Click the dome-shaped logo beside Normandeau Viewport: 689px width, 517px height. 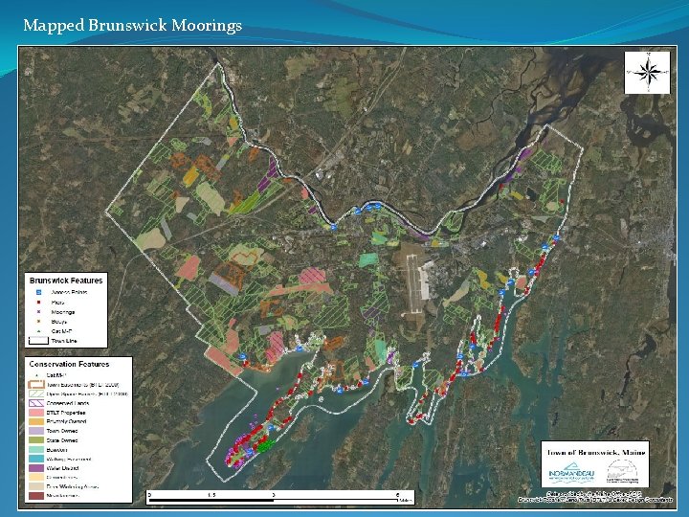[x=622, y=470]
